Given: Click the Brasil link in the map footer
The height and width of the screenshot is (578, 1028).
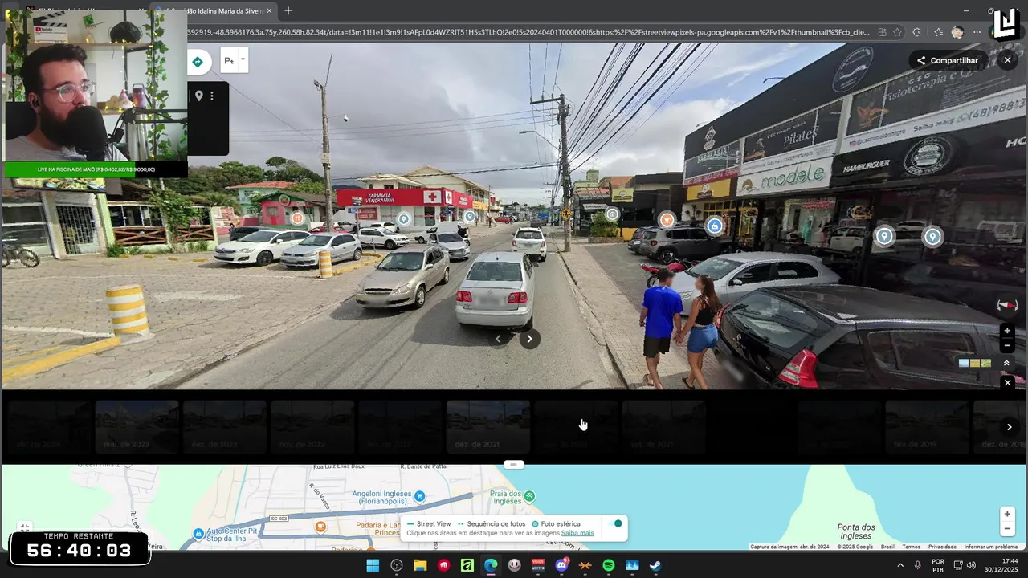Looking at the screenshot, I should pyautogui.click(x=887, y=547).
